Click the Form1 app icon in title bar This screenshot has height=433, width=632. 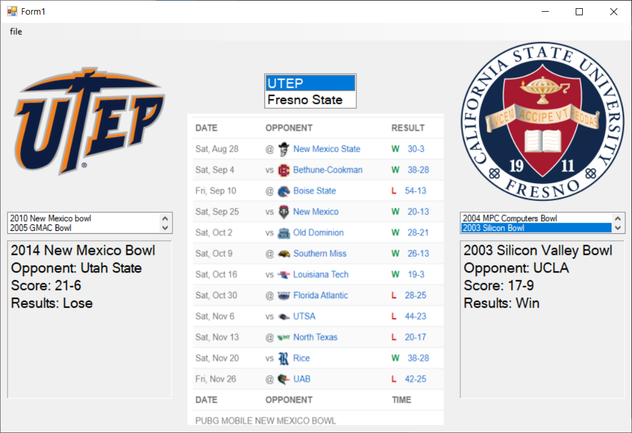click(12, 11)
